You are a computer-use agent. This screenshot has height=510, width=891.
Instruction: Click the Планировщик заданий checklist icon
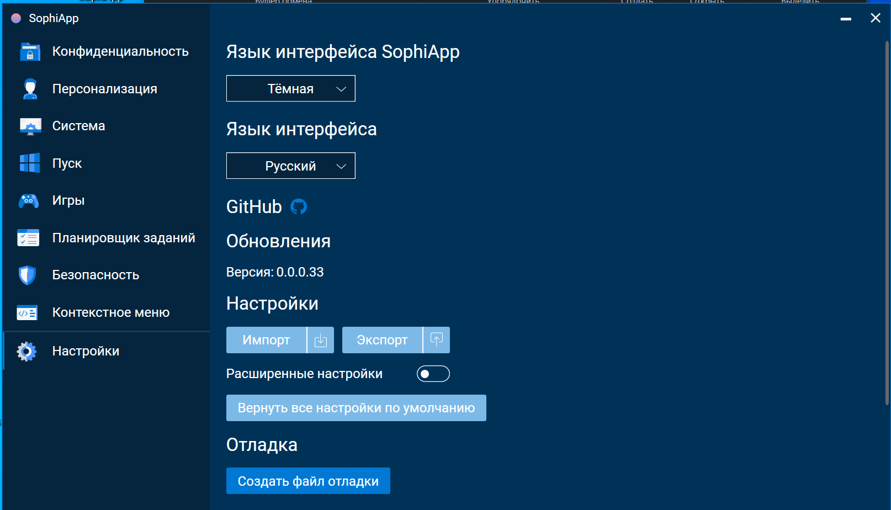click(x=29, y=237)
